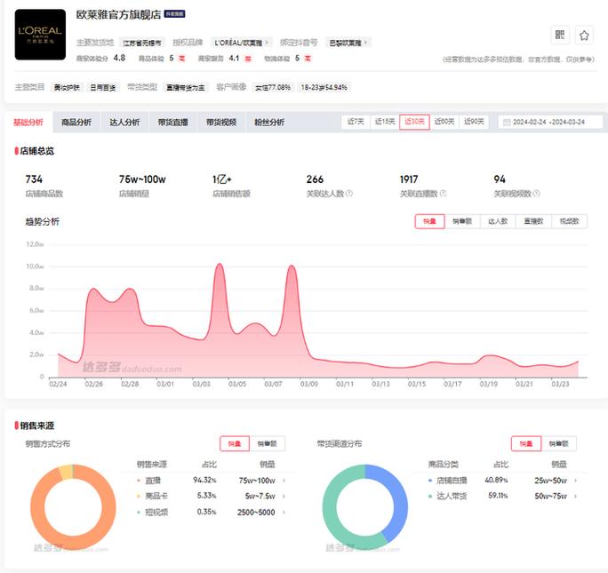Switch trend chart to 销售额

[x=461, y=221]
